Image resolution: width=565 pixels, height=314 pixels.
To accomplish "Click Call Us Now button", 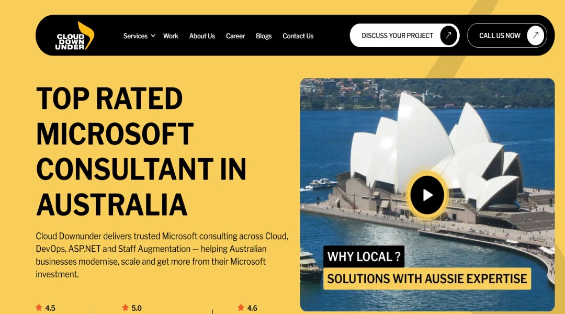I will 506,36.
